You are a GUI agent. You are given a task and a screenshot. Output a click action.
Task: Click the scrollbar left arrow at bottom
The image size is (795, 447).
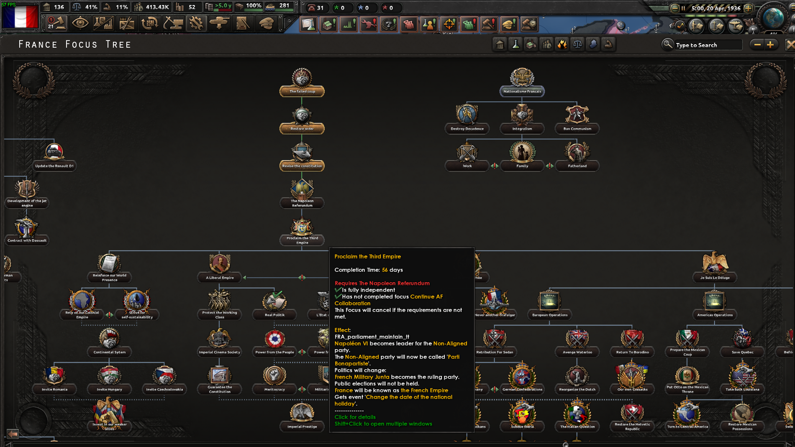point(8,444)
